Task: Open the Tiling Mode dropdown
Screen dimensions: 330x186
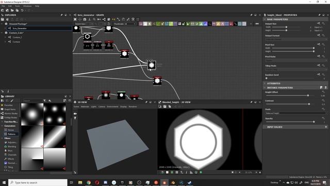Action: coord(296,69)
